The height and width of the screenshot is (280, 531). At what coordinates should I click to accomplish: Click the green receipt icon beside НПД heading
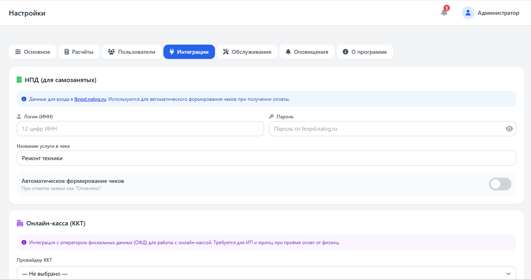tap(19, 80)
